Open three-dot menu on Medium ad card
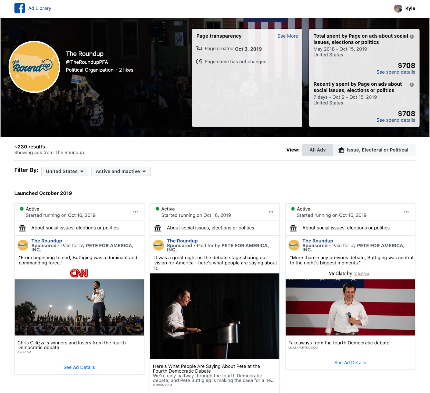The height and width of the screenshot is (393, 430). [271, 212]
